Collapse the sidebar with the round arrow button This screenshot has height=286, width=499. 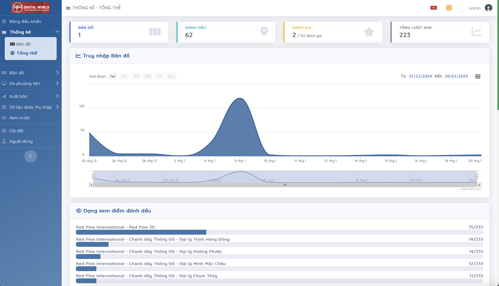[30, 156]
